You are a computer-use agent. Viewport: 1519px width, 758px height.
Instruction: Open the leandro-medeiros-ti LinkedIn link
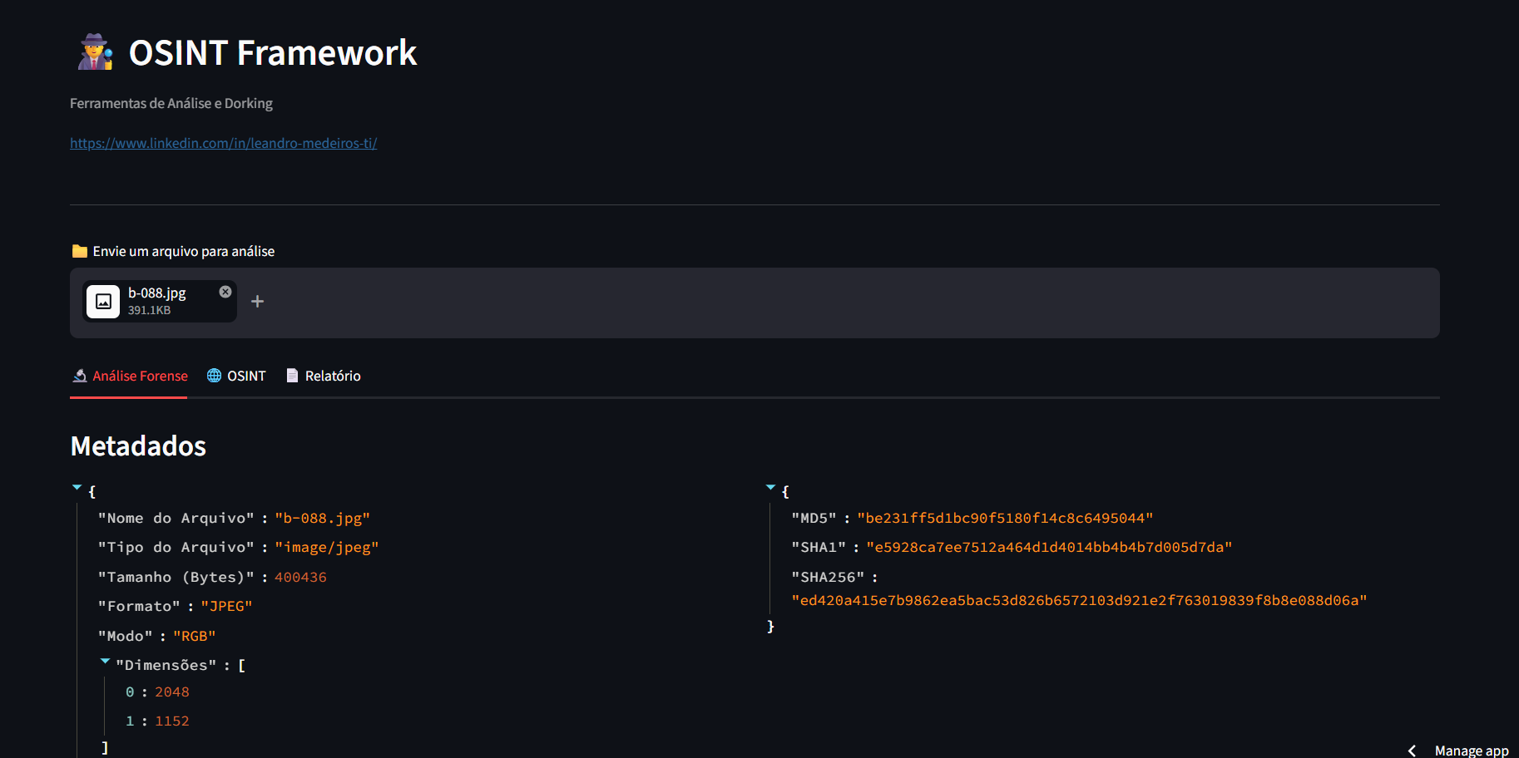(x=223, y=143)
